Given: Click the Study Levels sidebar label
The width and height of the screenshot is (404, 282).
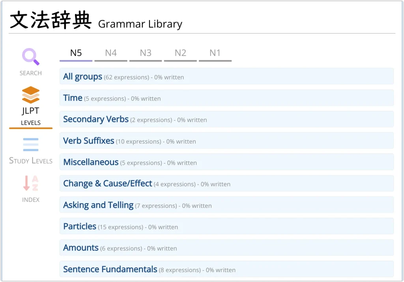Looking at the screenshot, I should [31, 161].
